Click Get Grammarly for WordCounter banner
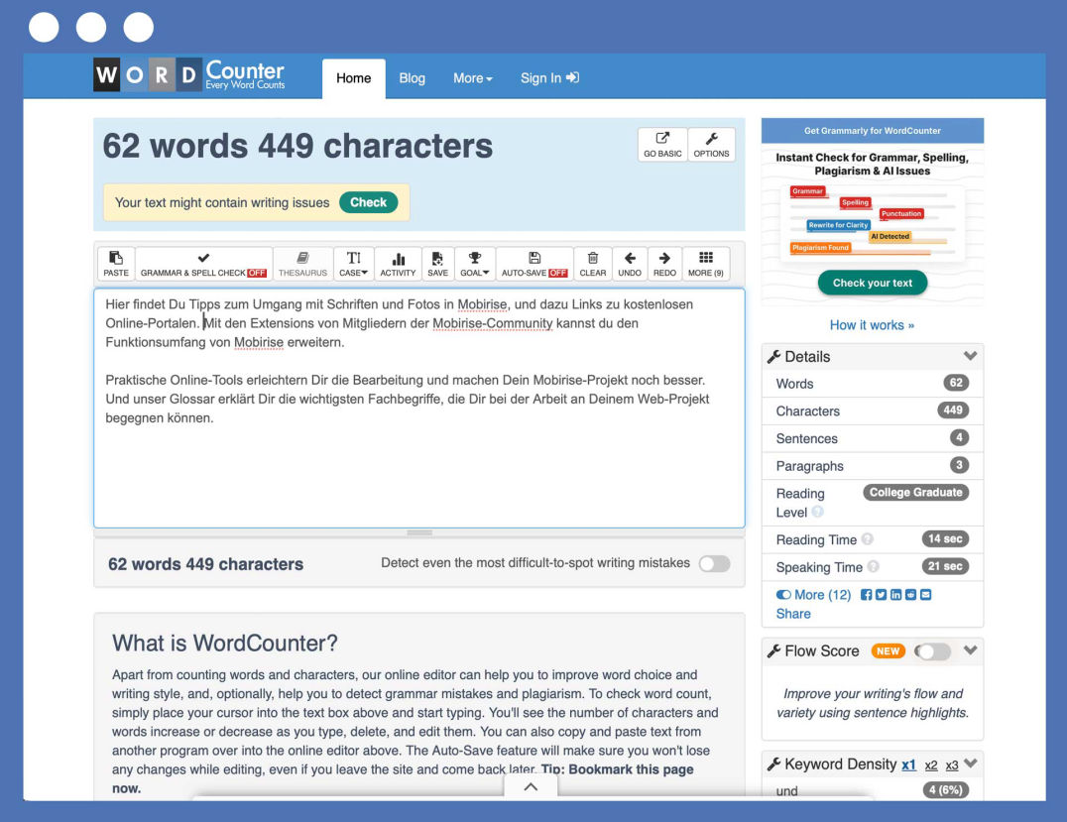1067x822 pixels. click(873, 131)
